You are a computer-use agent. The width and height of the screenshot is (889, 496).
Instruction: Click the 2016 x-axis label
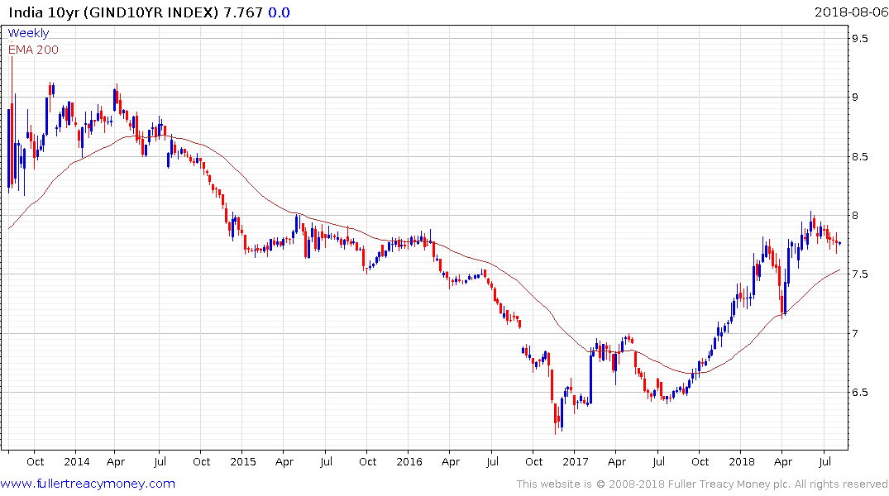409,462
